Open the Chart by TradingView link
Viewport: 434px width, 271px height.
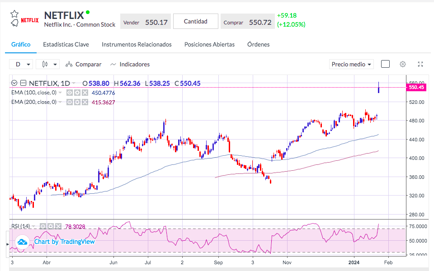pos(65,242)
